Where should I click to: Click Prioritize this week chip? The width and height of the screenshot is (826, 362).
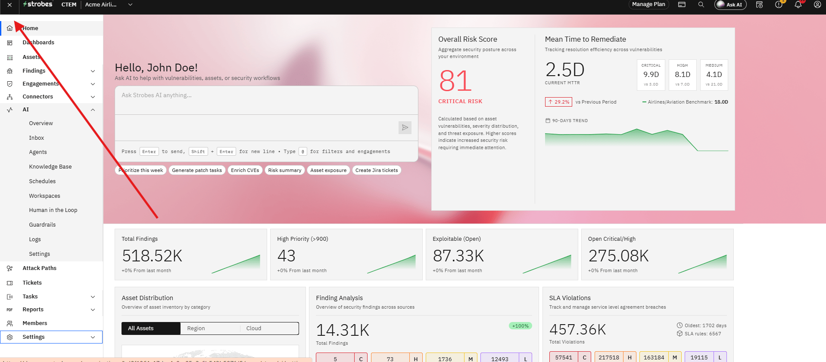(141, 170)
